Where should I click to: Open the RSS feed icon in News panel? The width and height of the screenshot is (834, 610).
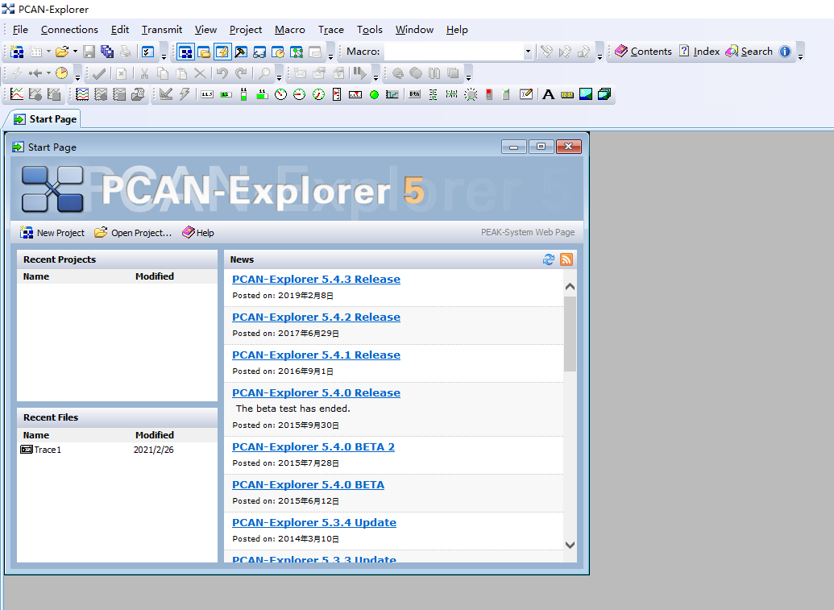566,259
